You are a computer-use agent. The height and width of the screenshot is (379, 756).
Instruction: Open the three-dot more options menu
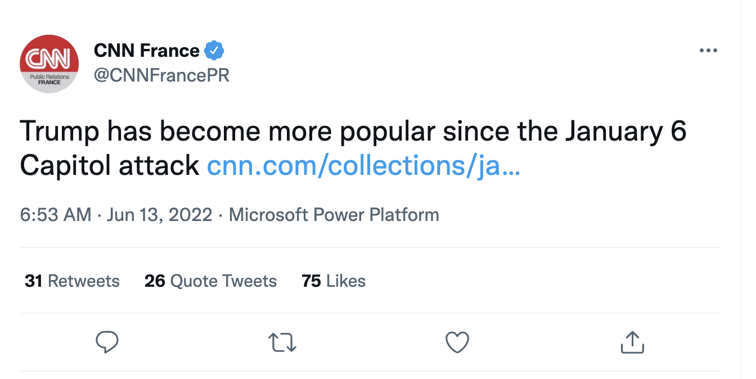tap(708, 51)
